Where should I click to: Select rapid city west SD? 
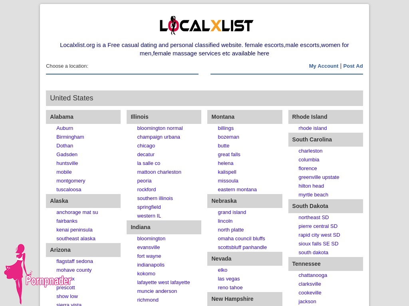(x=319, y=235)
